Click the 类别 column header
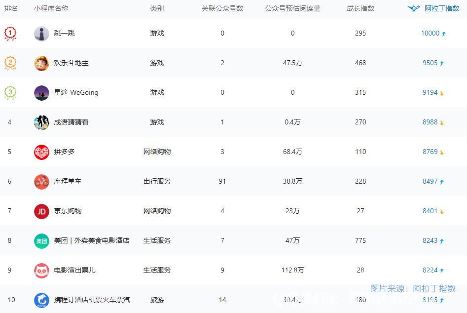Image resolution: width=467 pixels, height=313 pixels. [x=157, y=8]
